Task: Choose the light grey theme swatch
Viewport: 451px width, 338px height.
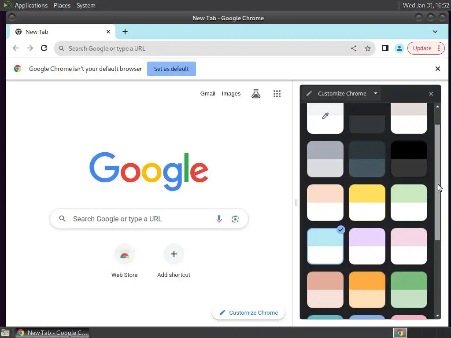Action: 325,159
